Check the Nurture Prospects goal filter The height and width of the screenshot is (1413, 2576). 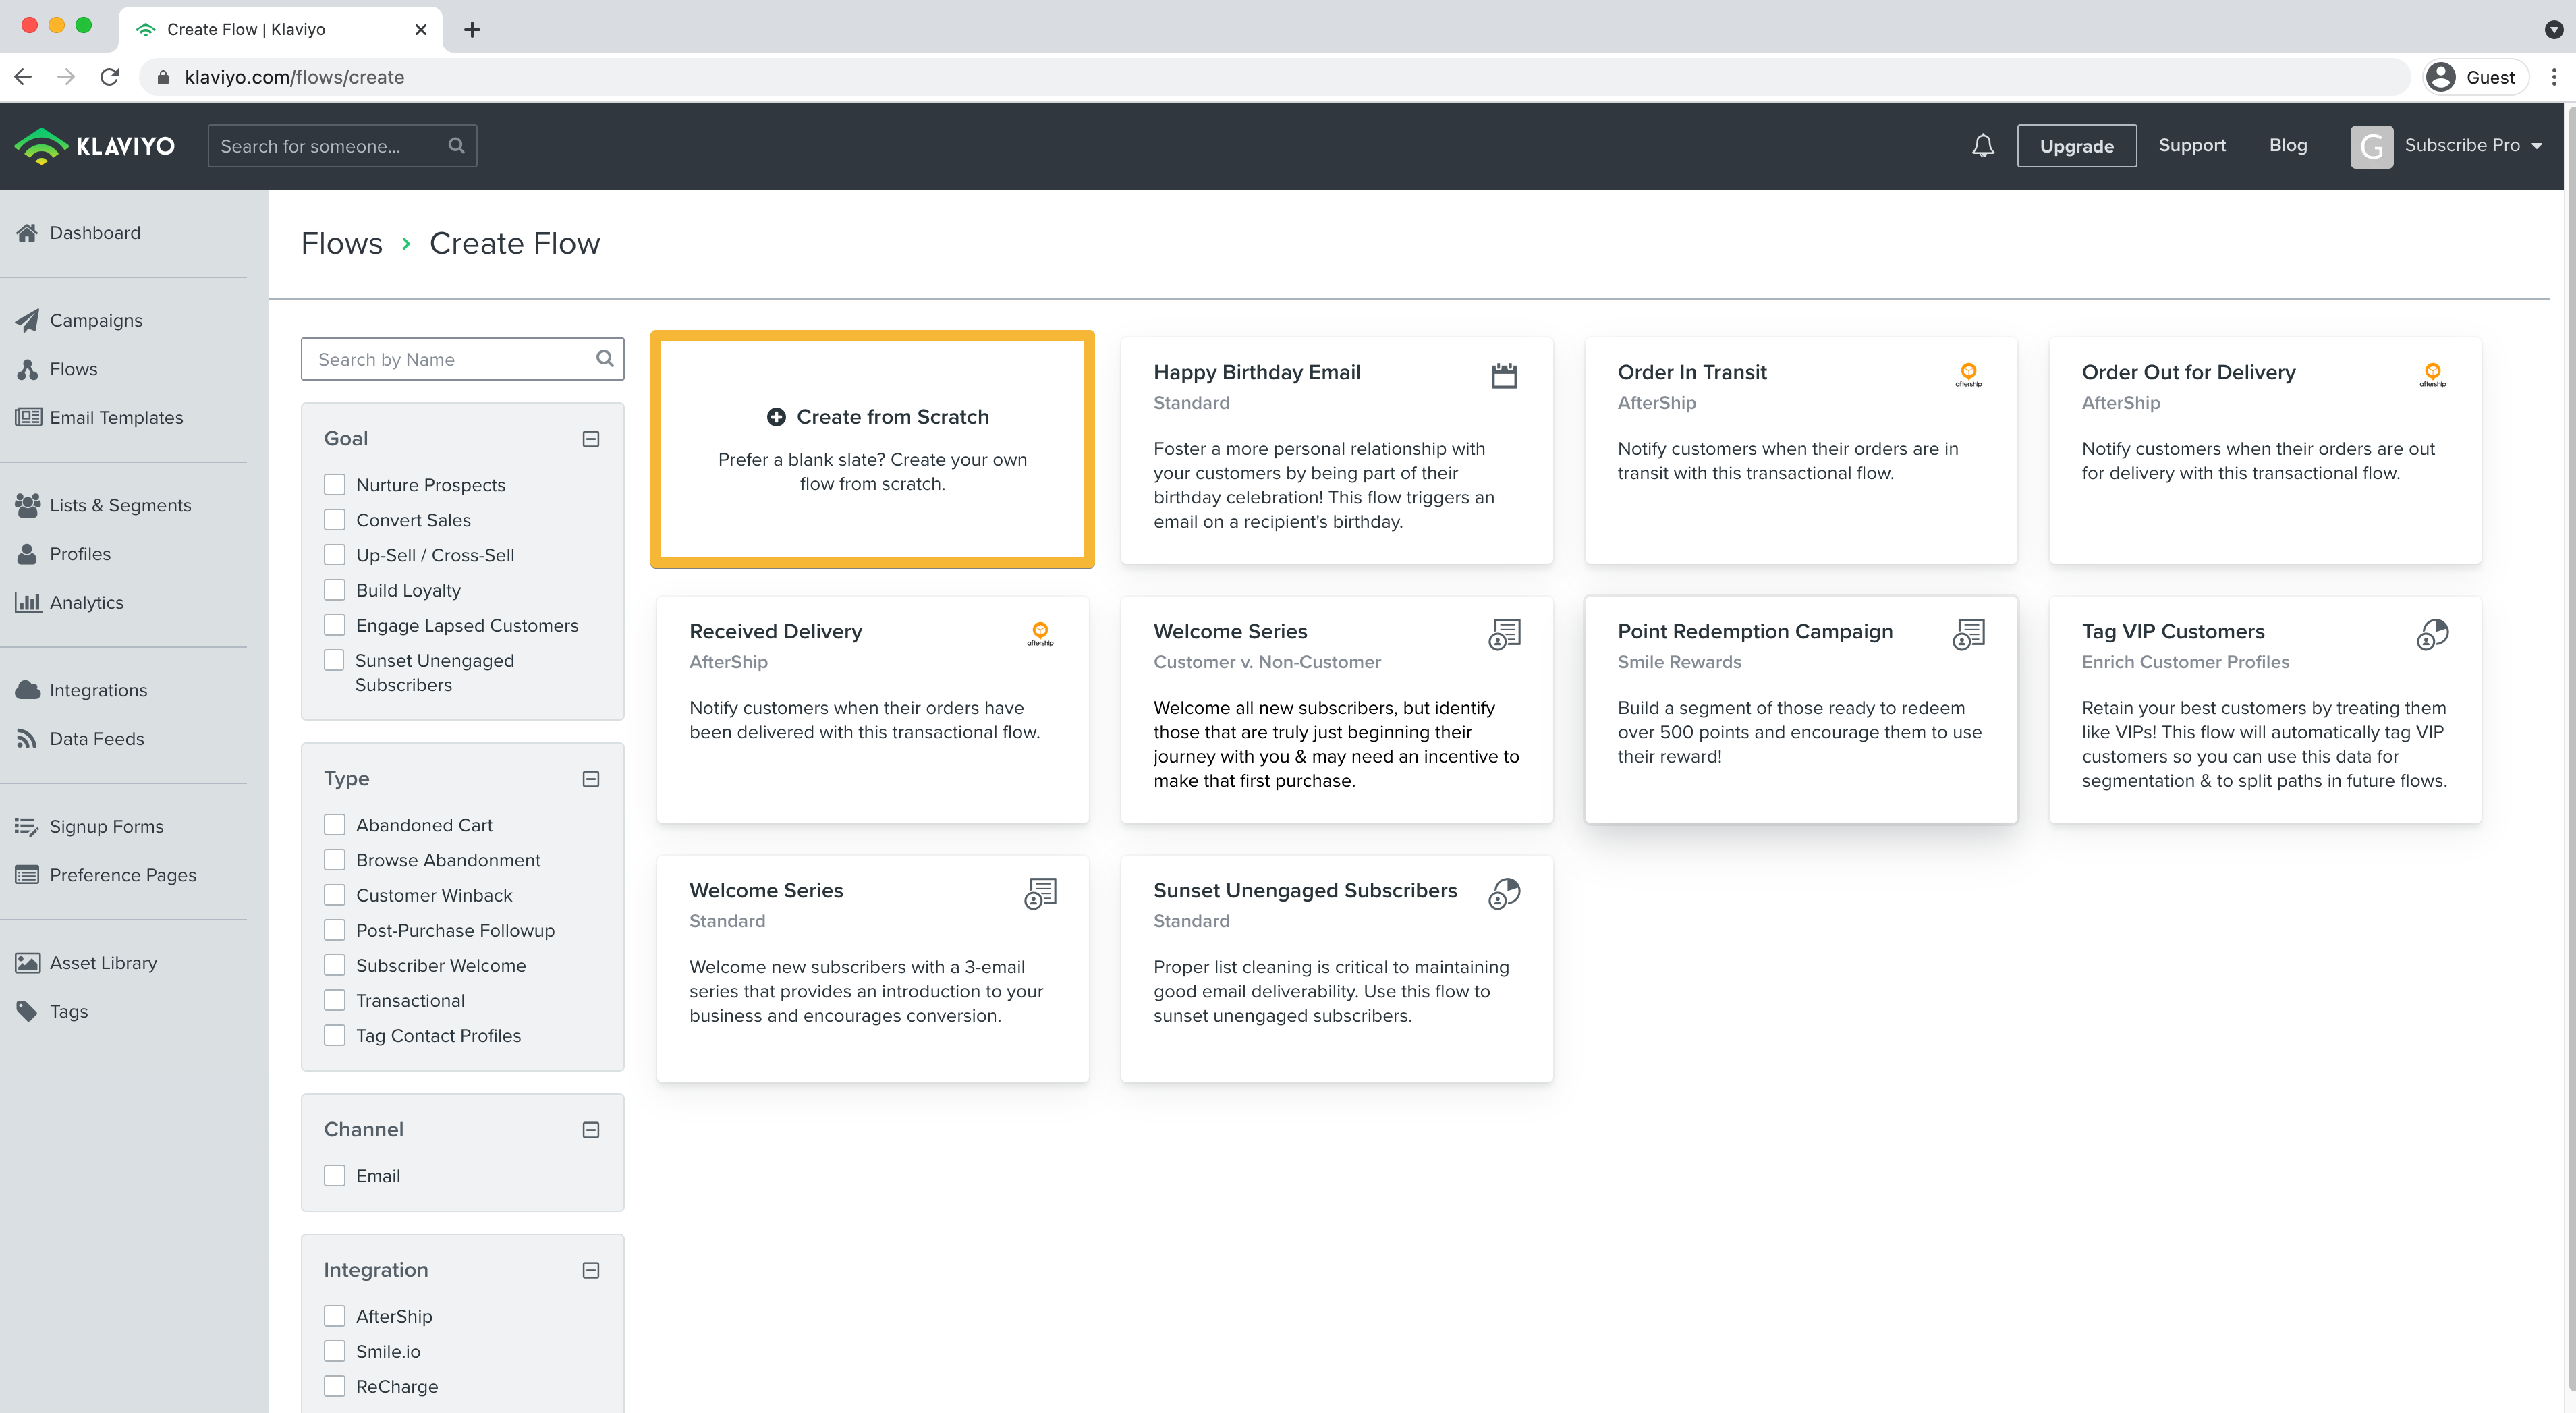[x=335, y=485]
